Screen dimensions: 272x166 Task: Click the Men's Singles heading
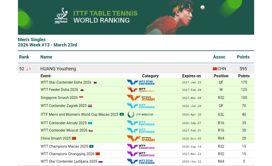pos(32,40)
